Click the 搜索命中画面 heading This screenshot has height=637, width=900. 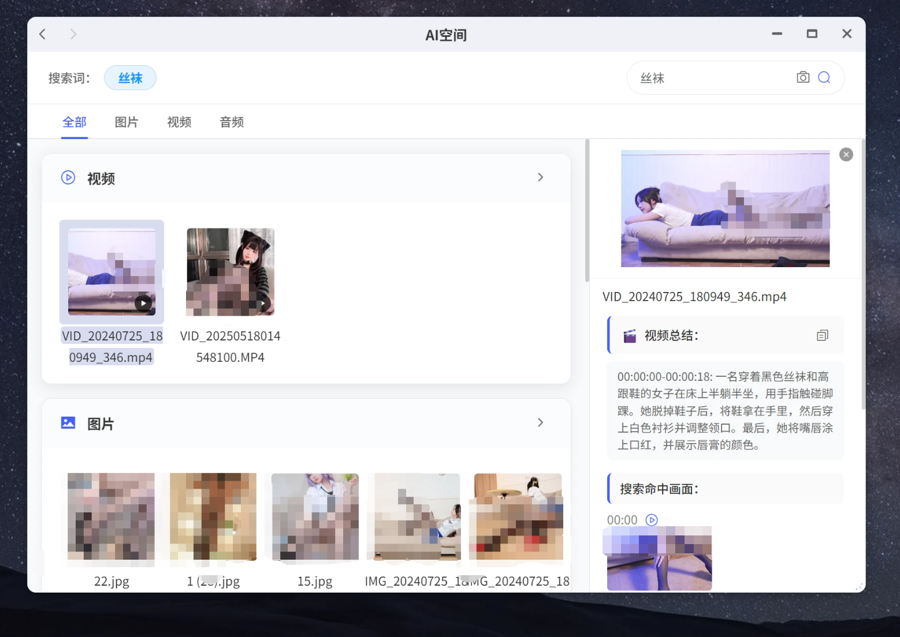[x=659, y=489]
